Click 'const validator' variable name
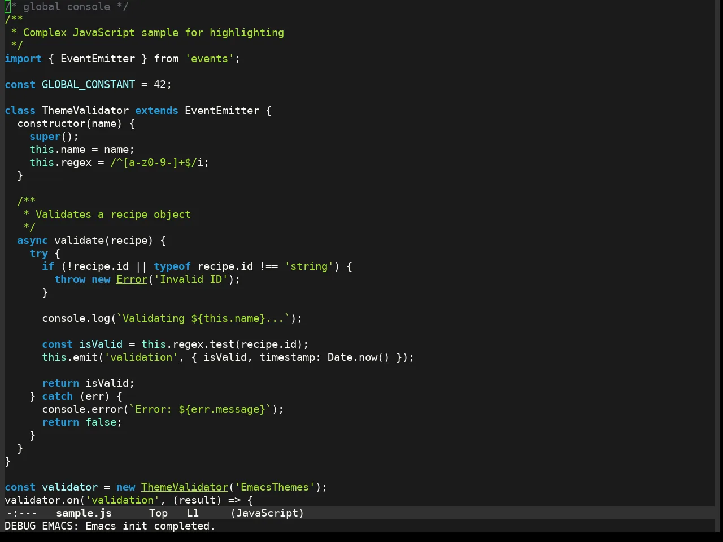 pos(69,487)
